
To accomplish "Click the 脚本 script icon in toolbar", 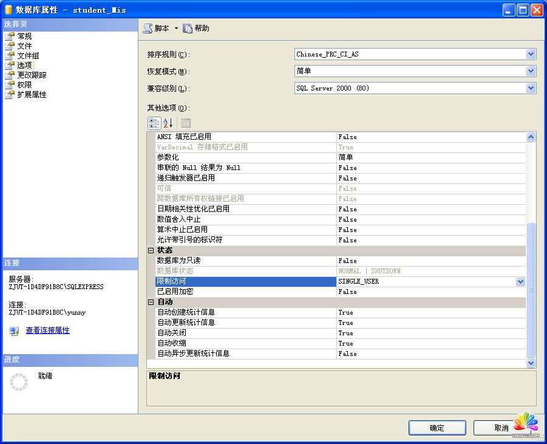I will click(148, 29).
